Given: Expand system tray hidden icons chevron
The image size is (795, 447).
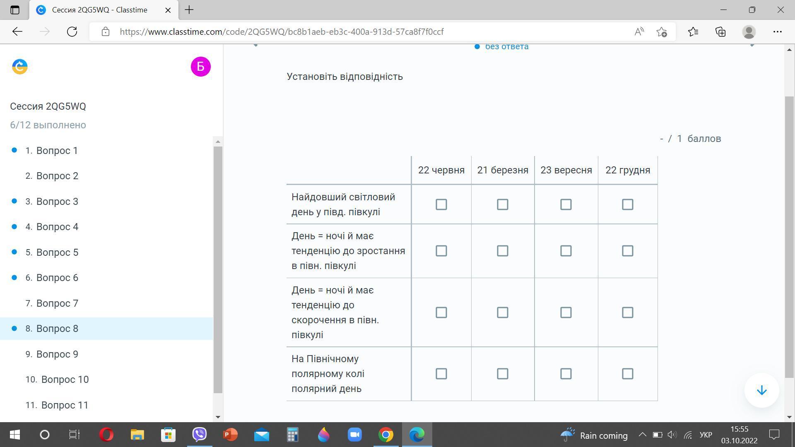Looking at the screenshot, I should (x=642, y=435).
